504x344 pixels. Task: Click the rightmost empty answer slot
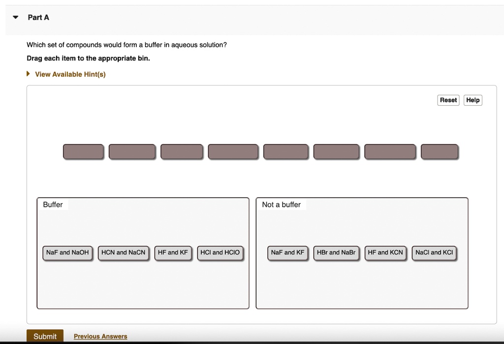(440, 151)
